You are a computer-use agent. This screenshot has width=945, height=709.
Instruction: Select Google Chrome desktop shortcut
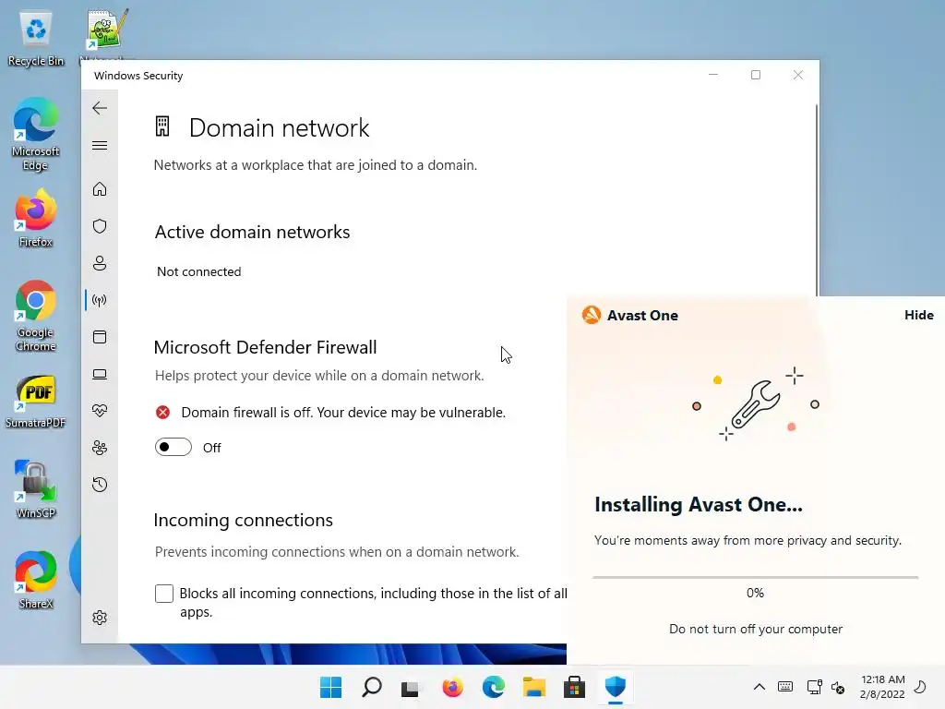point(36,316)
